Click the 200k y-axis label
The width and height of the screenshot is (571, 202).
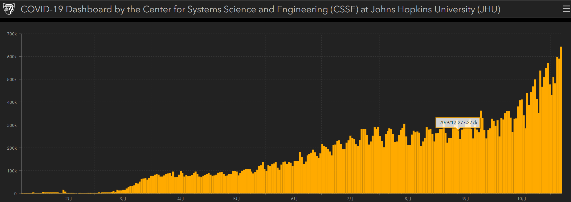(x=12, y=148)
